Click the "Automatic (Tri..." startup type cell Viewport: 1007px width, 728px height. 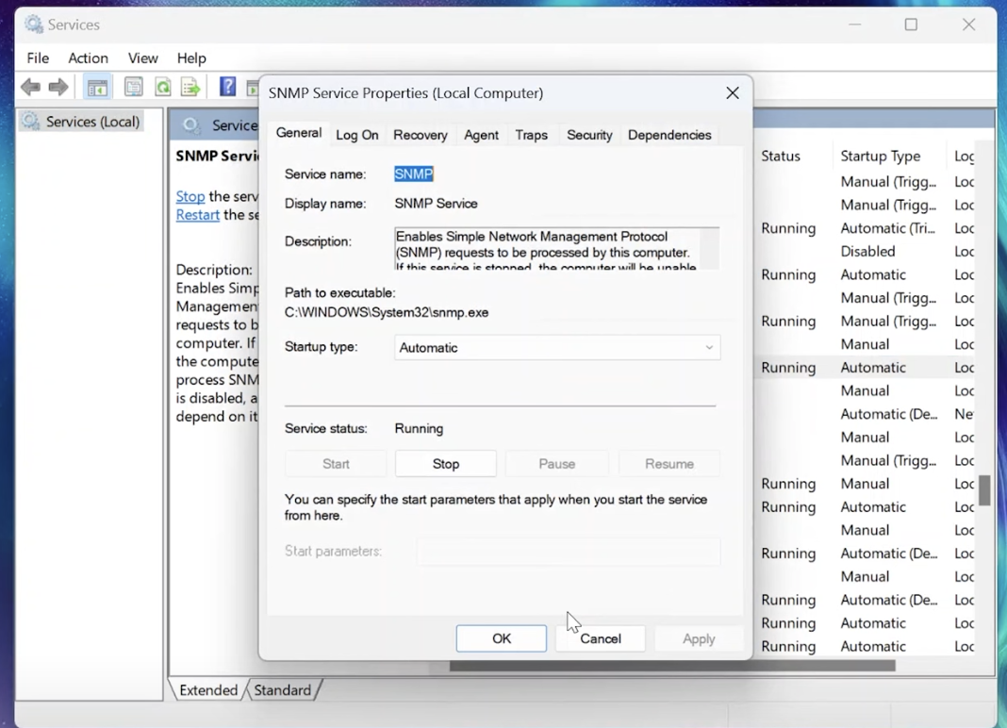(888, 228)
